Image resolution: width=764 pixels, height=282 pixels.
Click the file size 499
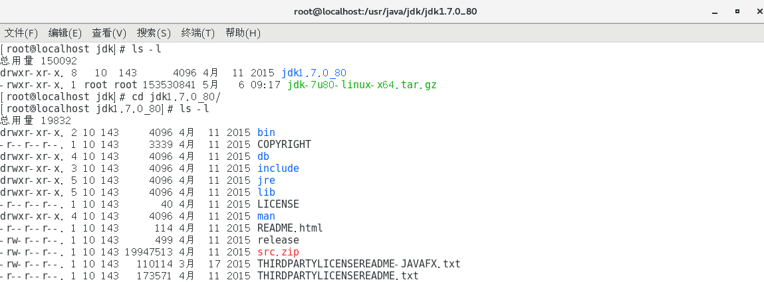click(163, 240)
